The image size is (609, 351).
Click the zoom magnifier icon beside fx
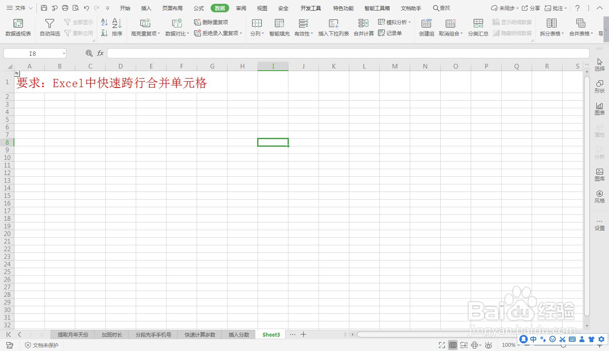click(x=89, y=53)
